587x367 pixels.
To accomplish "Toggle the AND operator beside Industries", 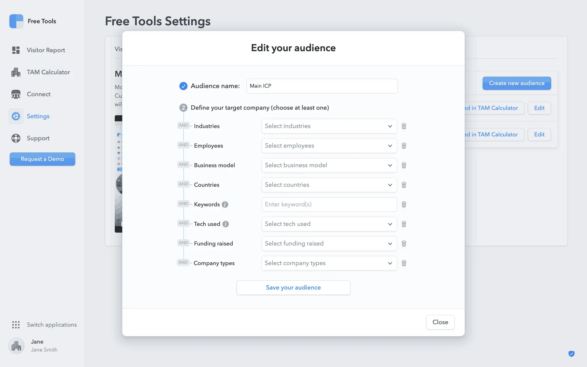I will (183, 125).
